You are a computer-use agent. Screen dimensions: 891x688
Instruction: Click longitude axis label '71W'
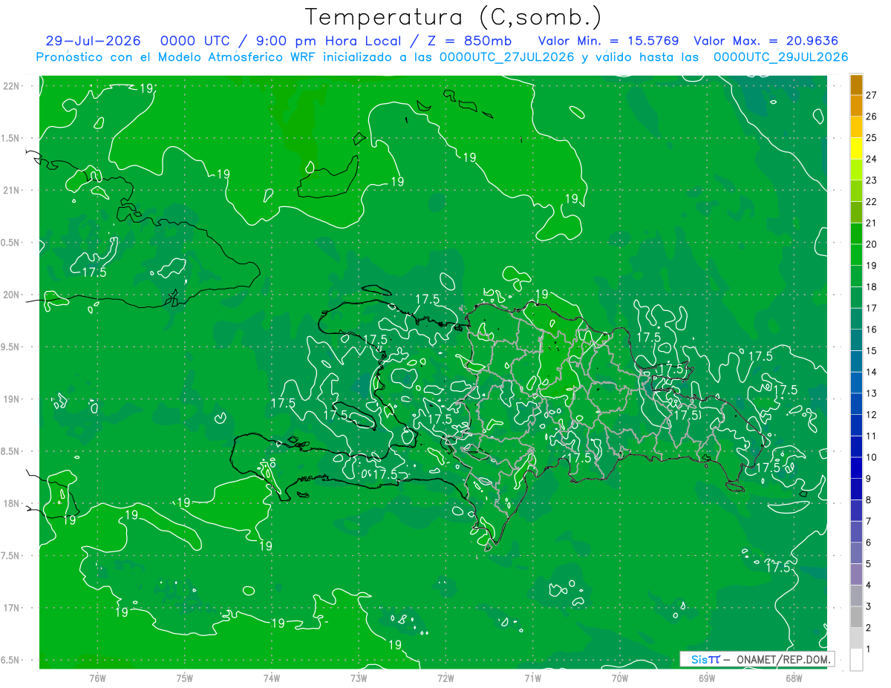532,678
